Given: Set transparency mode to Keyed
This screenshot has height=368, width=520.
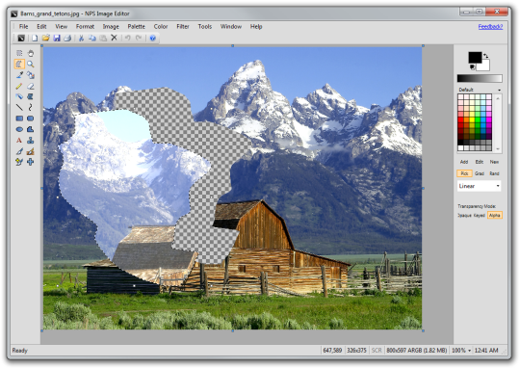Looking at the screenshot, I should pyautogui.click(x=480, y=216).
